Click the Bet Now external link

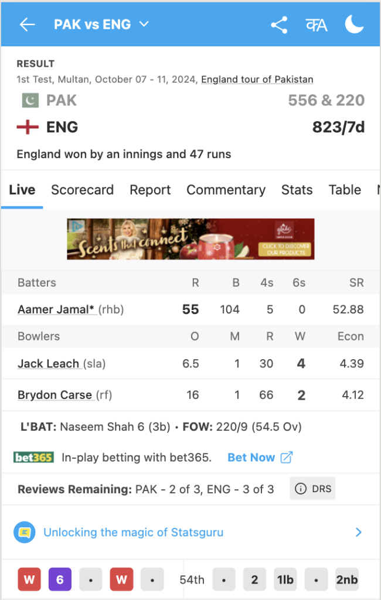point(259,458)
